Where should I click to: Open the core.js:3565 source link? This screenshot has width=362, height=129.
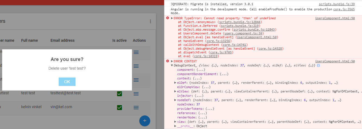click(344, 9)
